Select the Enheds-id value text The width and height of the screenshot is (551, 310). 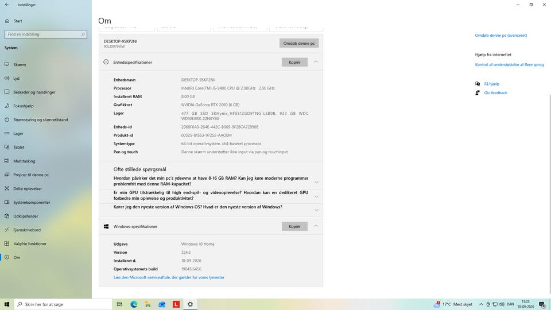tap(220, 127)
